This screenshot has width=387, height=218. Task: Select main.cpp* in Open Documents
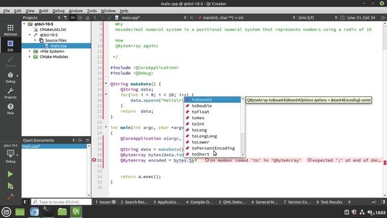pyautogui.click(x=54, y=147)
